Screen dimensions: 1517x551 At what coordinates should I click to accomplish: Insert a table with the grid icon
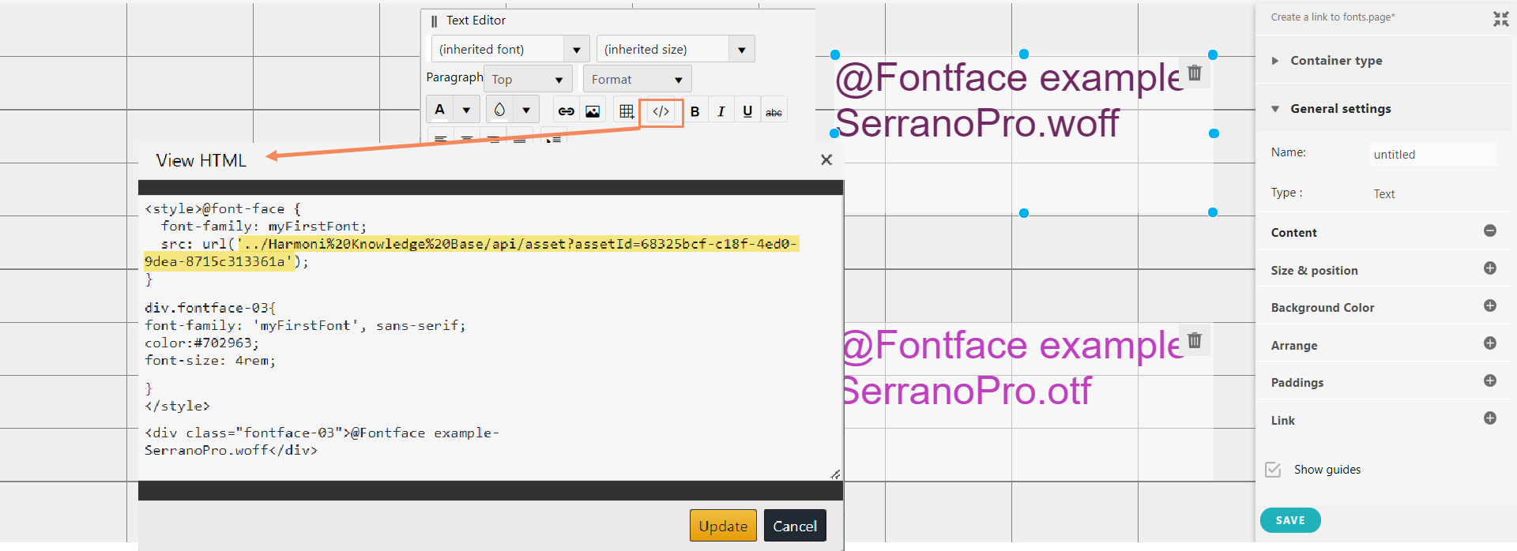[x=627, y=111]
